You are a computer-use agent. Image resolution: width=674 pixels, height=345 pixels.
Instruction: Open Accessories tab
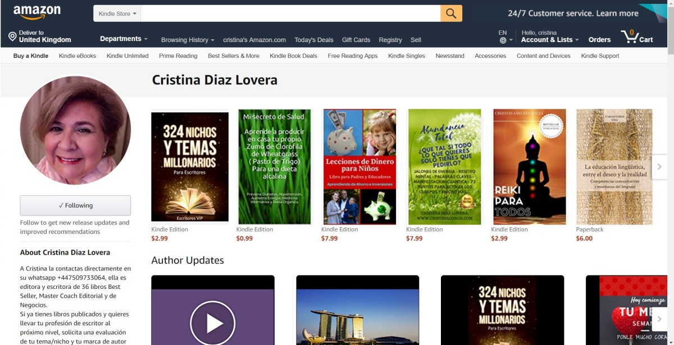click(490, 56)
